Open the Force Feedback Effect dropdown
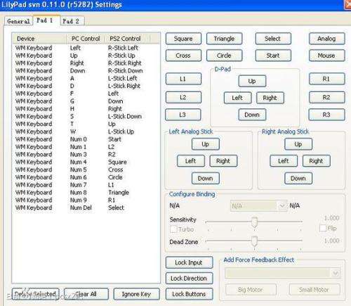The height and width of the screenshot is (306, 351). (x=282, y=273)
